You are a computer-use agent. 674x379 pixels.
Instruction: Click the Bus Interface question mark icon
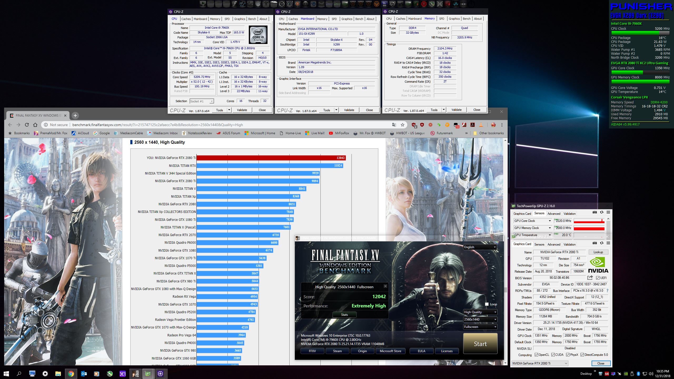[x=607, y=291]
